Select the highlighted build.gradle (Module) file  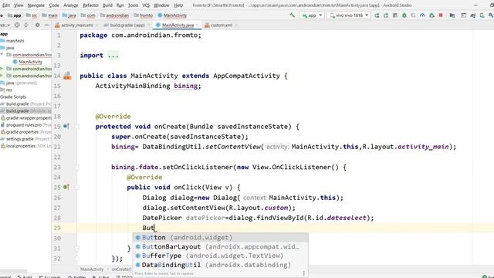25,110
